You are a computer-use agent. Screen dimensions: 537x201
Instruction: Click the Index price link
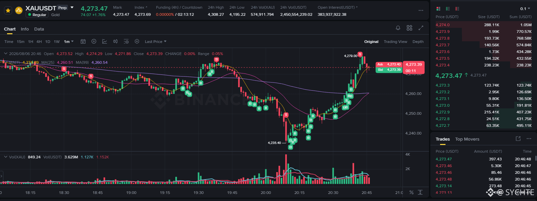141,7
